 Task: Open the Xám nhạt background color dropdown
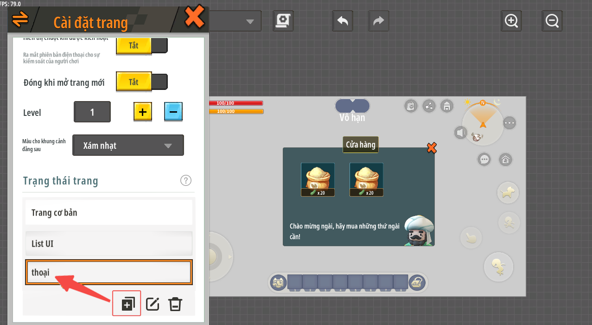(128, 146)
